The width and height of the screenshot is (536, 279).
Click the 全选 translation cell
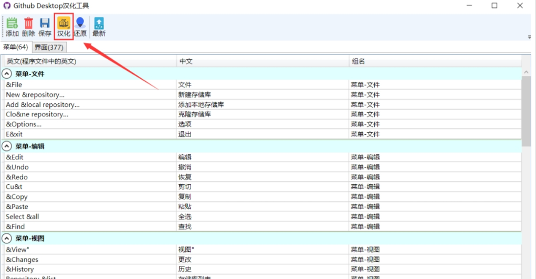(262, 217)
